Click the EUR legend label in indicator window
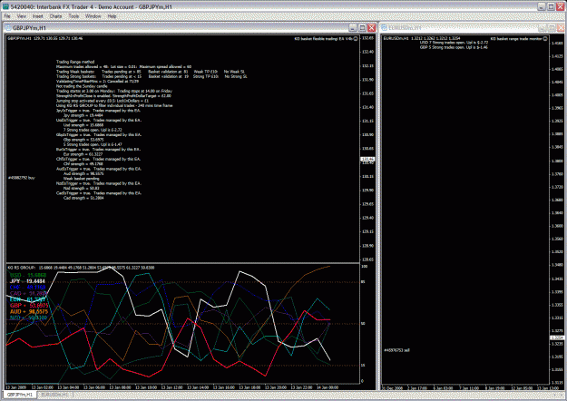The width and height of the screenshot is (567, 401). click(x=27, y=299)
